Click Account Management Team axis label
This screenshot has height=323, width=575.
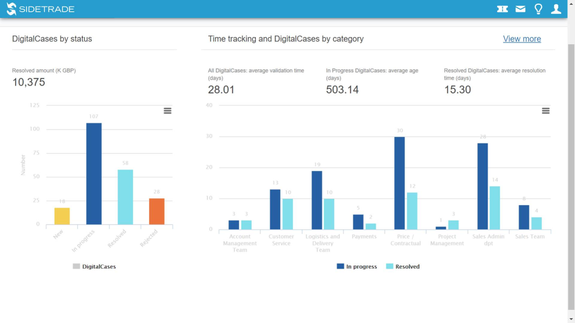click(240, 243)
